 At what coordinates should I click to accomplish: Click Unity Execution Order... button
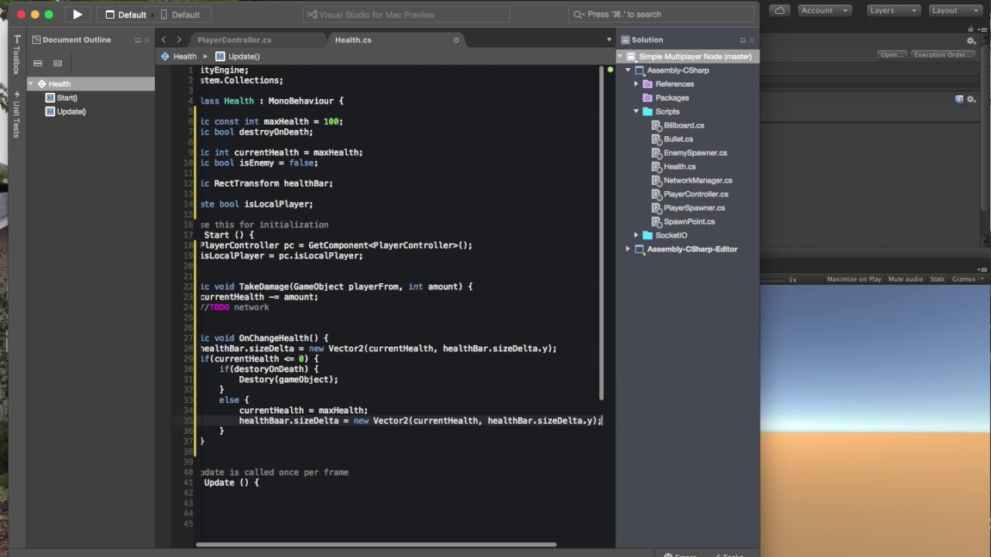coord(941,55)
